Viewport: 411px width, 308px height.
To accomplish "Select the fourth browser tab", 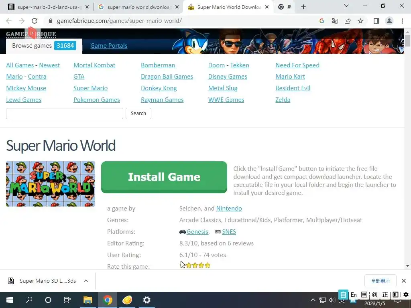I will point(285,7).
